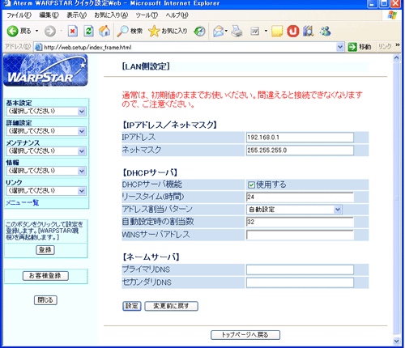This screenshot has height=348, width=405.
Task: Open the 表示(V) menu
Action: click(x=77, y=15)
